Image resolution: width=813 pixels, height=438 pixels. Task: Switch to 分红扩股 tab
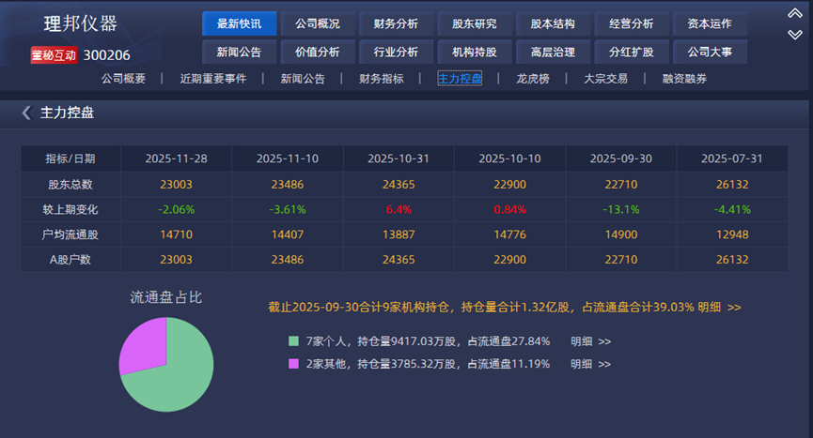[x=631, y=53]
